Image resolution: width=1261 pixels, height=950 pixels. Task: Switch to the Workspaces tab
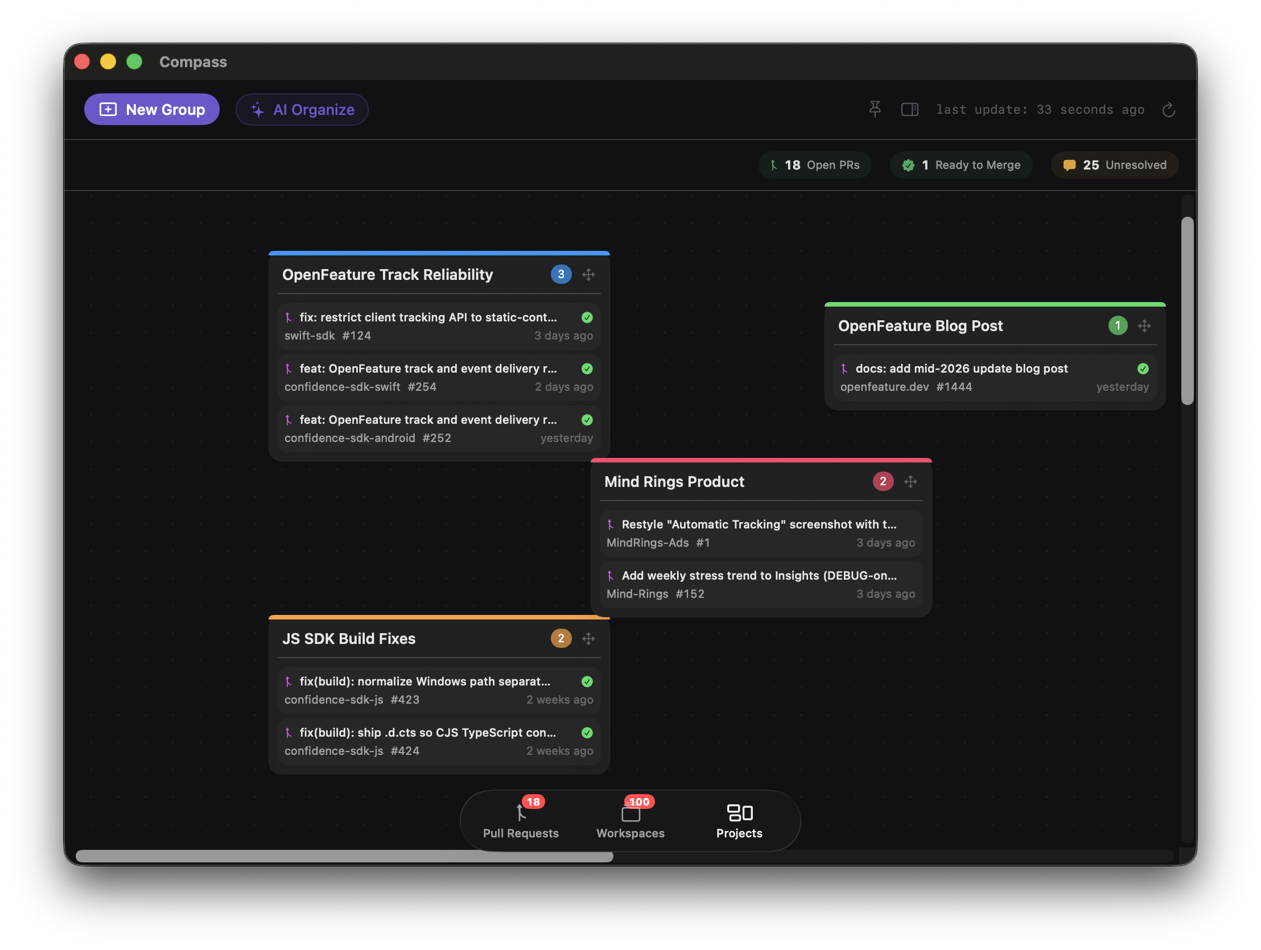[x=630, y=820]
